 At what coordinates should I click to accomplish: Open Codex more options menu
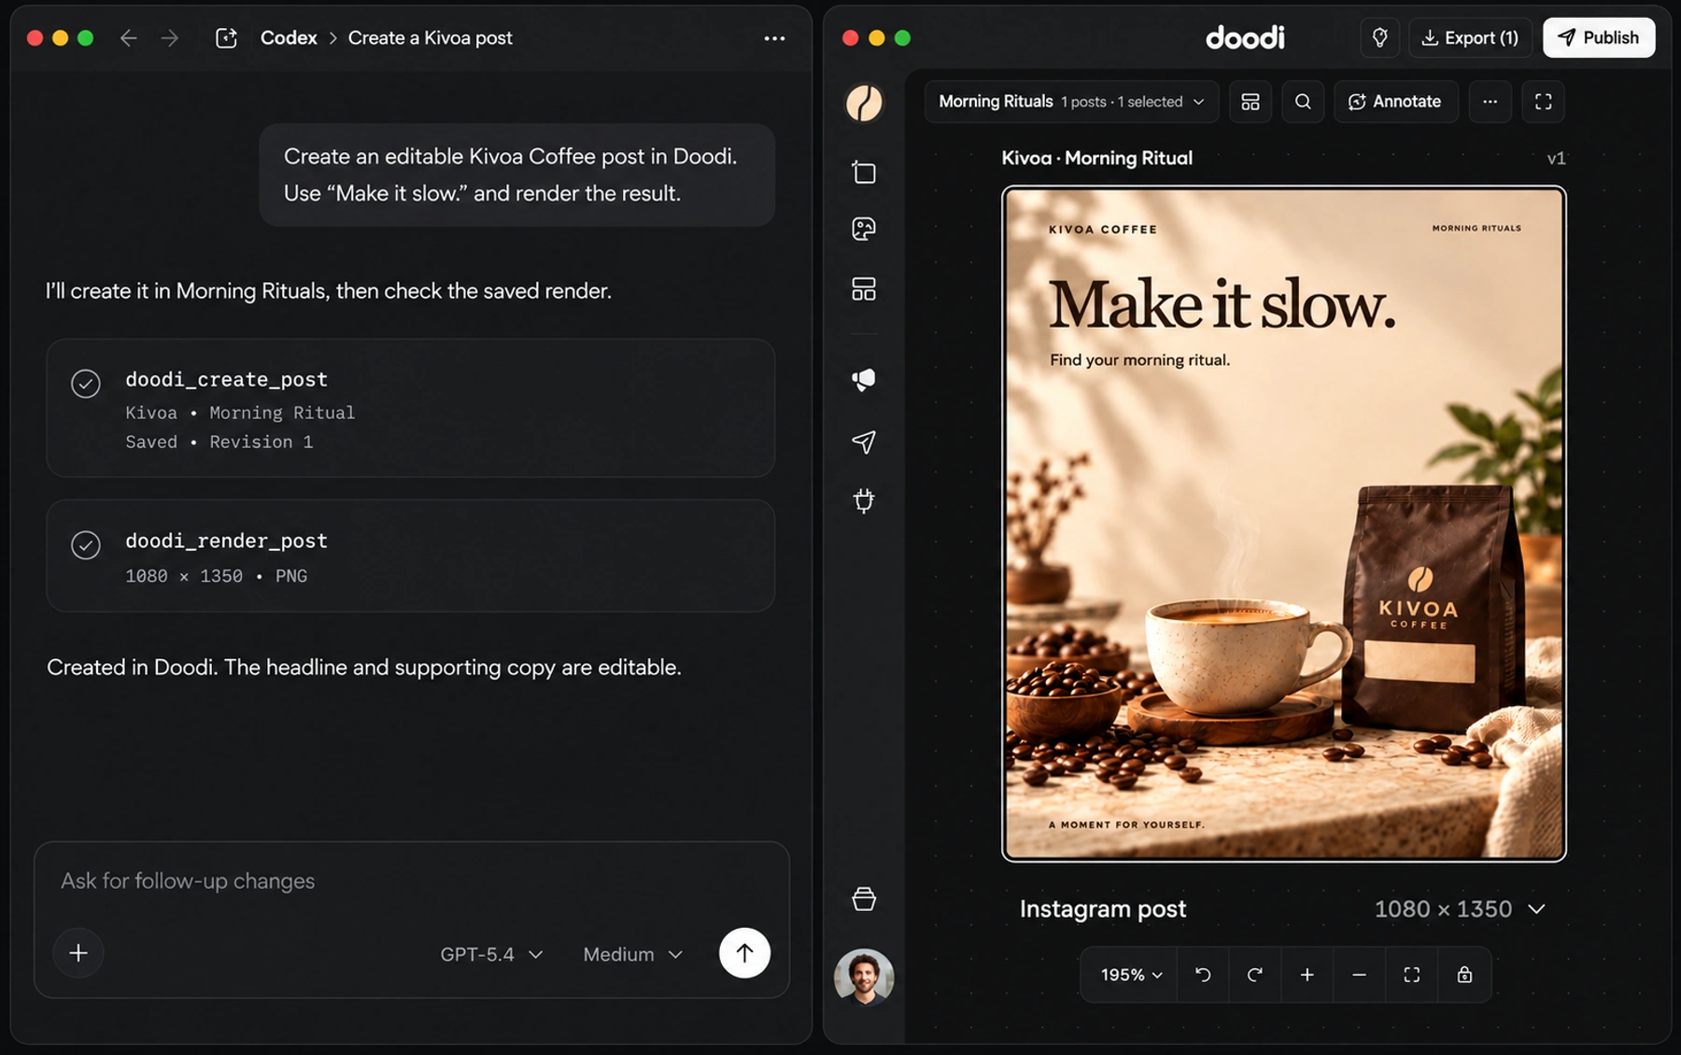pos(774,38)
